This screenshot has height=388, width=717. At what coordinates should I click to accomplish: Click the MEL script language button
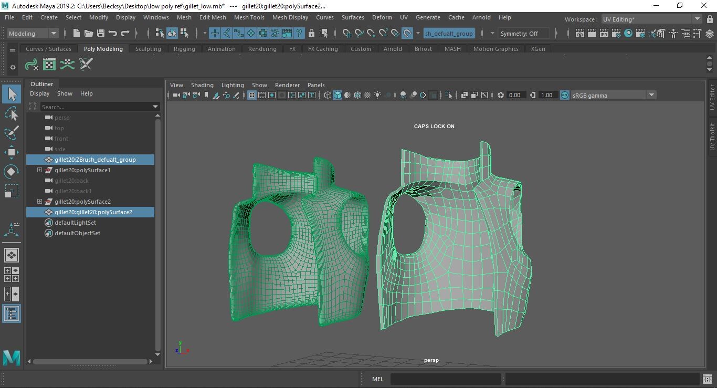point(377,379)
